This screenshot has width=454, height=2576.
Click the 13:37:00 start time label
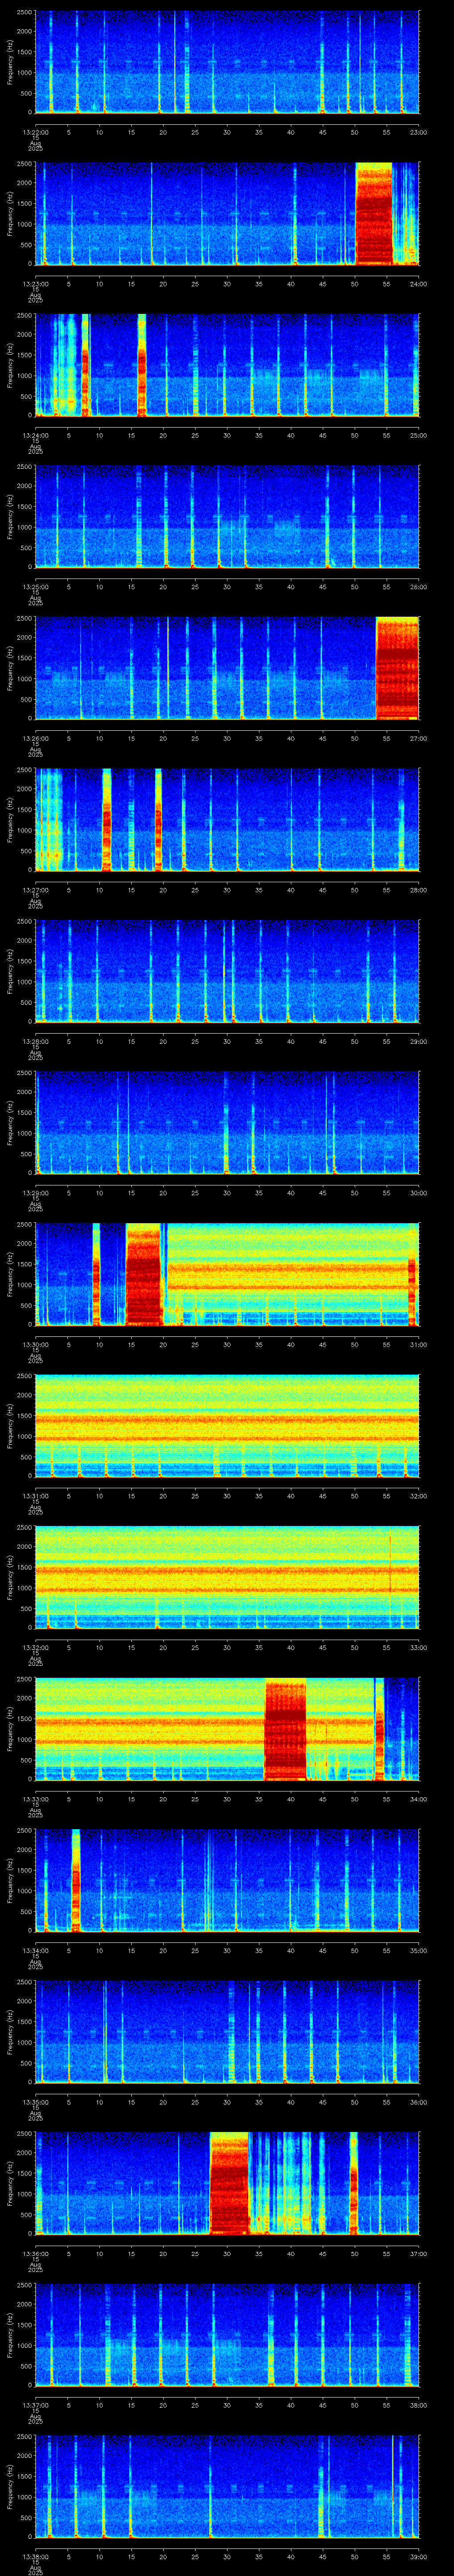[35, 2405]
